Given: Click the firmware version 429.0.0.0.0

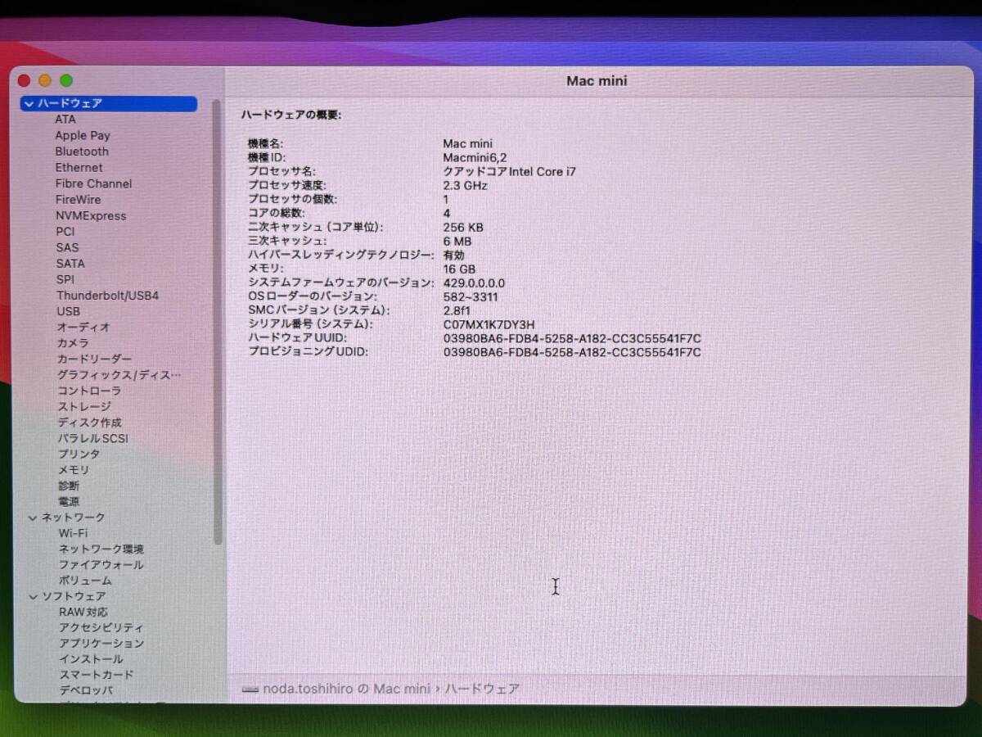Looking at the screenshot, I should 474,283.
